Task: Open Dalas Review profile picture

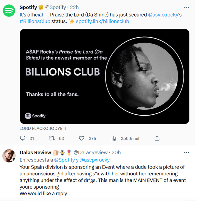Action: (9, 156)
